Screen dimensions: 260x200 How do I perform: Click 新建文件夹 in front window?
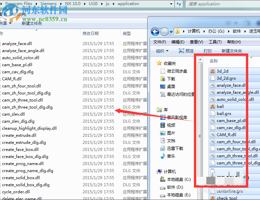coord(231,51)
